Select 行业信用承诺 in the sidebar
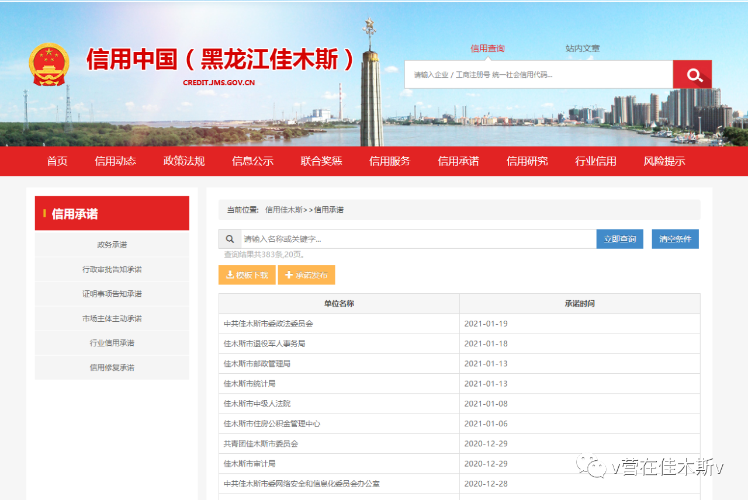Viewport: 748px width, 500px height. click(x=112, y=343)
